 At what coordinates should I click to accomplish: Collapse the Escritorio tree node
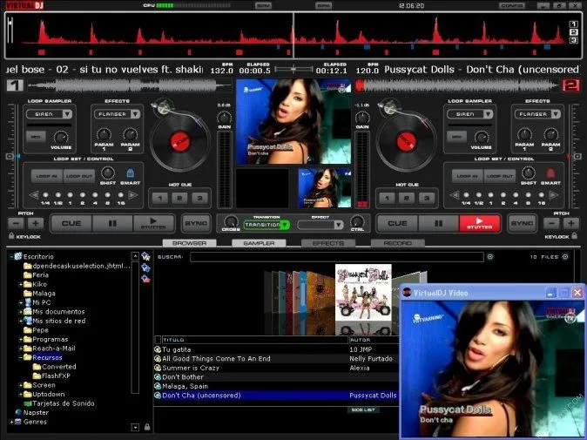click(11, 256)
